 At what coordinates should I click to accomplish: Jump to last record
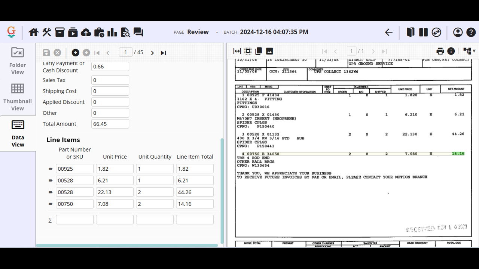point(164,53)
